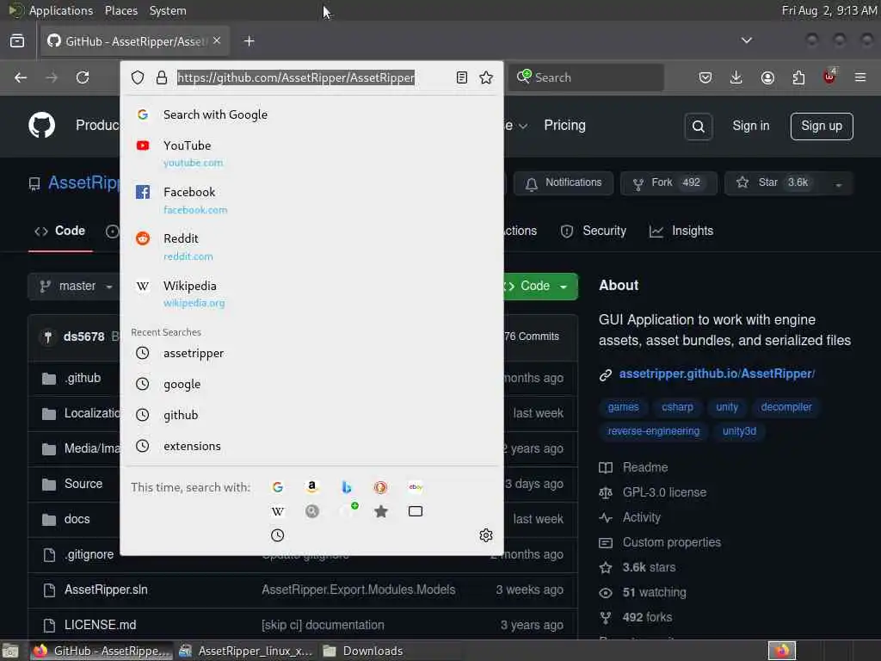
Task: Open the Security repository tab
Action: [594, 231]
